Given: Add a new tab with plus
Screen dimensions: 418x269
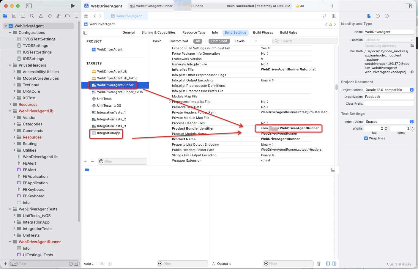Looking at the screenshot, I should click(x=333, y=6).
